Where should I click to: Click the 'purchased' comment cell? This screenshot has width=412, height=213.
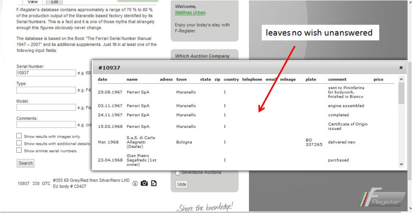tap(338, 160)
